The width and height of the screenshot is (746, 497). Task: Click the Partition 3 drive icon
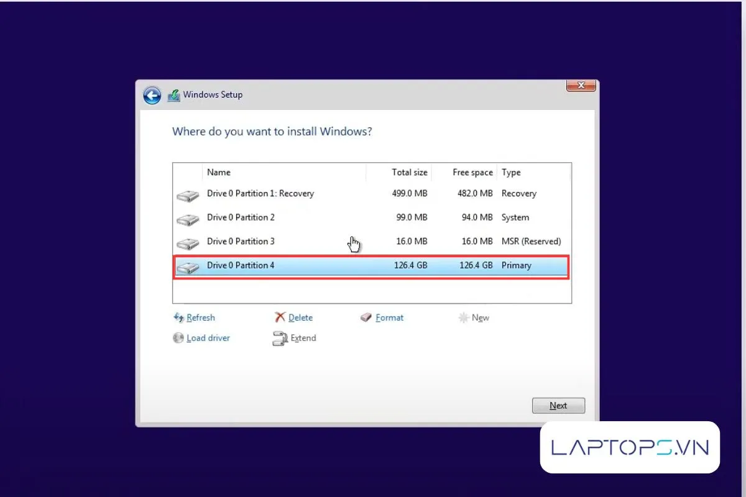tap(187, 244)
